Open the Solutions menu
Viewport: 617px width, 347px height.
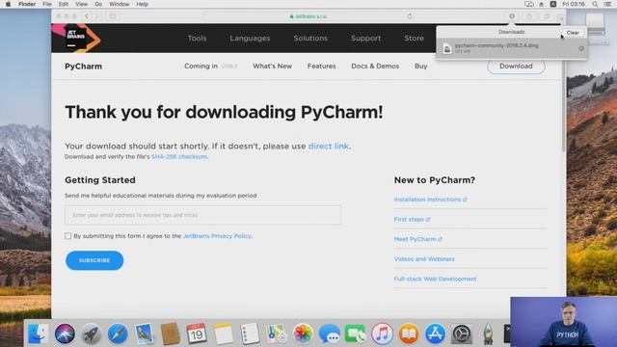[x=310, y=39]
